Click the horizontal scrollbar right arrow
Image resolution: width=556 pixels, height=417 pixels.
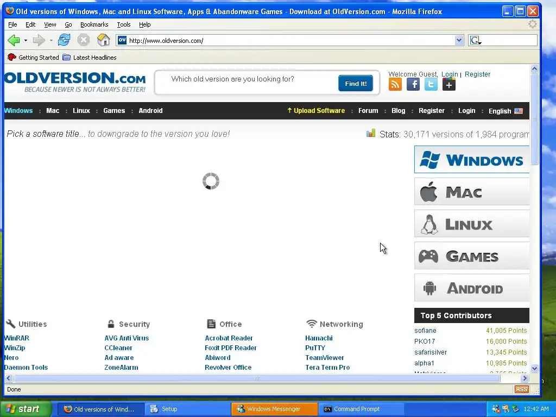[525, 378]
